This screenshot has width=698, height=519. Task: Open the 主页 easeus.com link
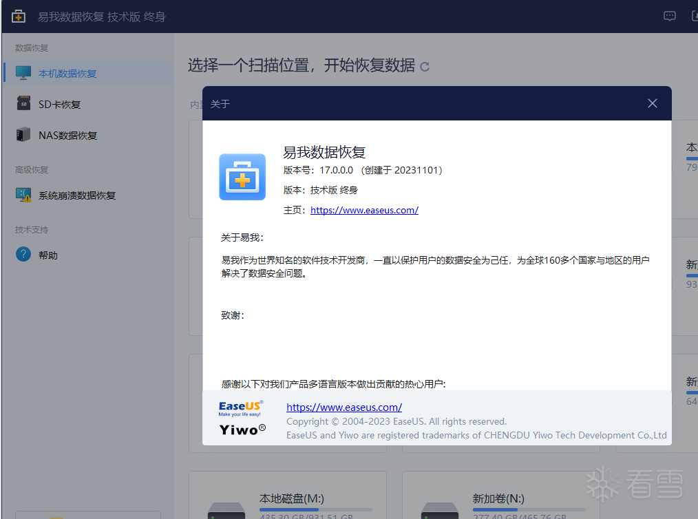tap(364, 210)
